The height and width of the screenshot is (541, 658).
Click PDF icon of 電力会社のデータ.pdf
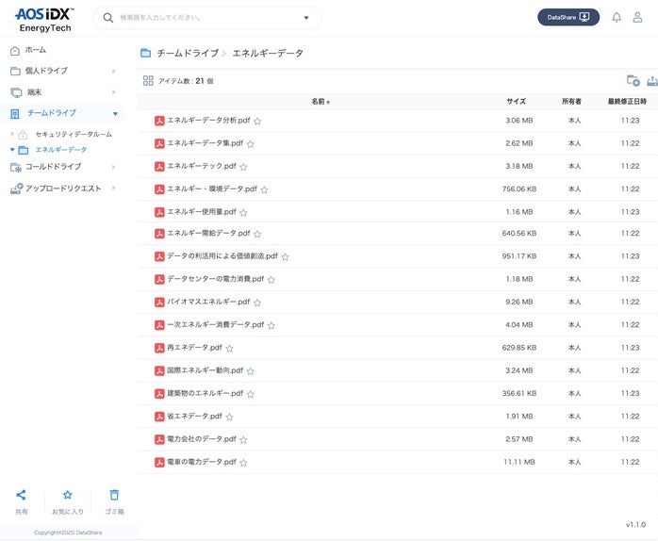pyautogui.click(x=159, y=439)
